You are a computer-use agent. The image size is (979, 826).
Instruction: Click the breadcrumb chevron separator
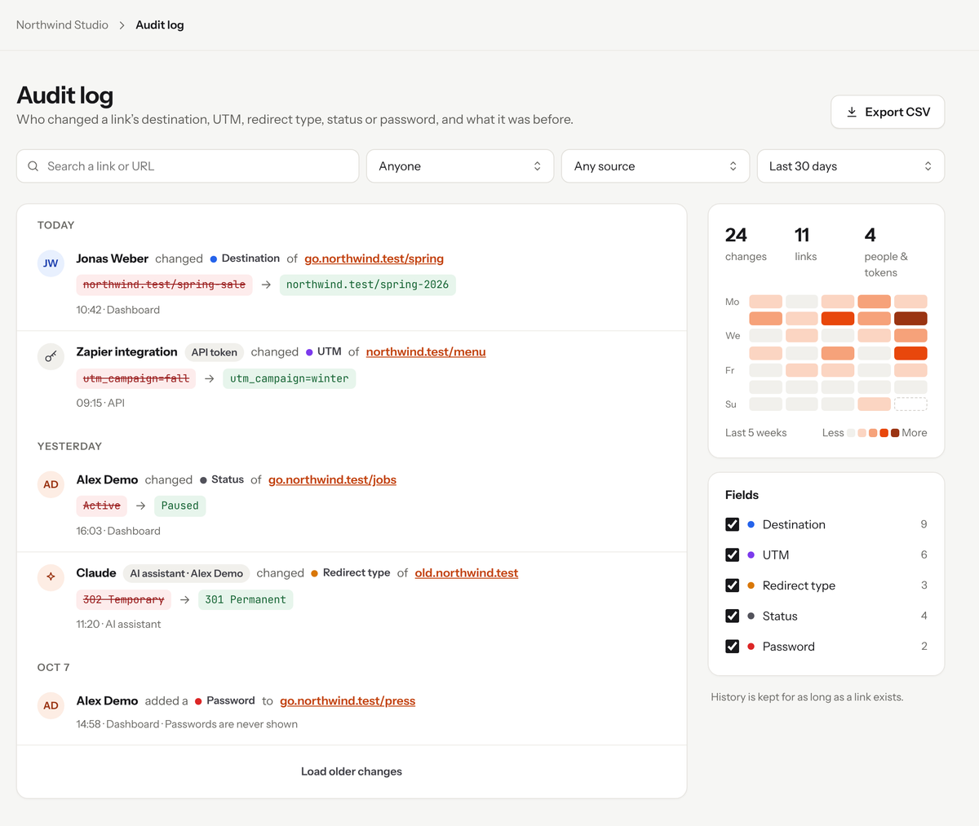click(x=122, y=25)
